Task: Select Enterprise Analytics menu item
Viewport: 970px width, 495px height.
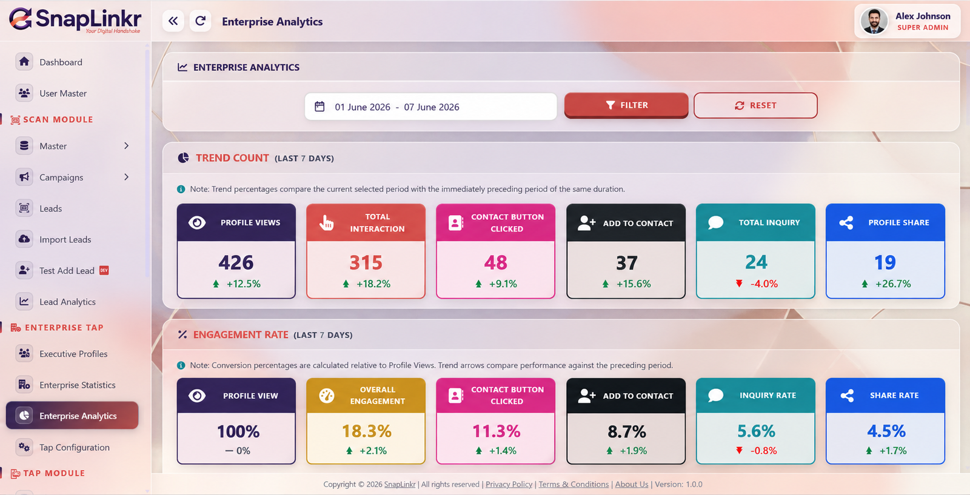Action: point(72,416)
